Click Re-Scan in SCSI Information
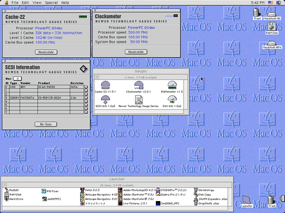The height and width of the screenshot is (213, 285). [x=46, y=124]
